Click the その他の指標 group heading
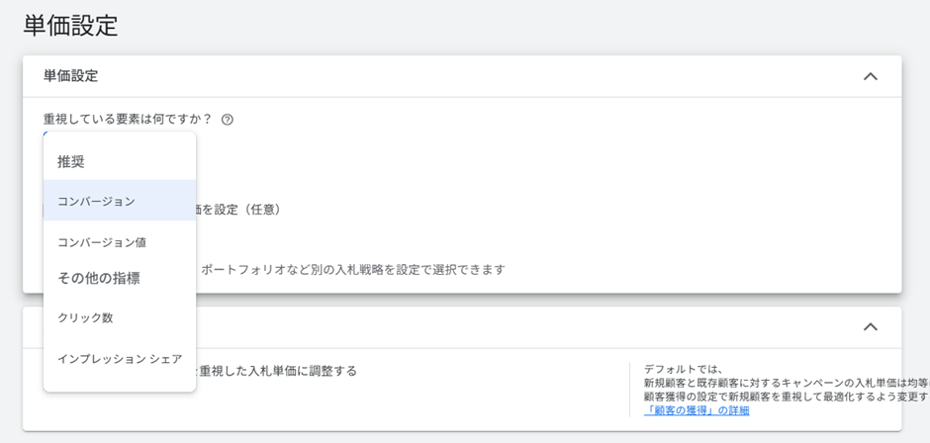This screenshot has height=443, width=930. pos(98,278)
